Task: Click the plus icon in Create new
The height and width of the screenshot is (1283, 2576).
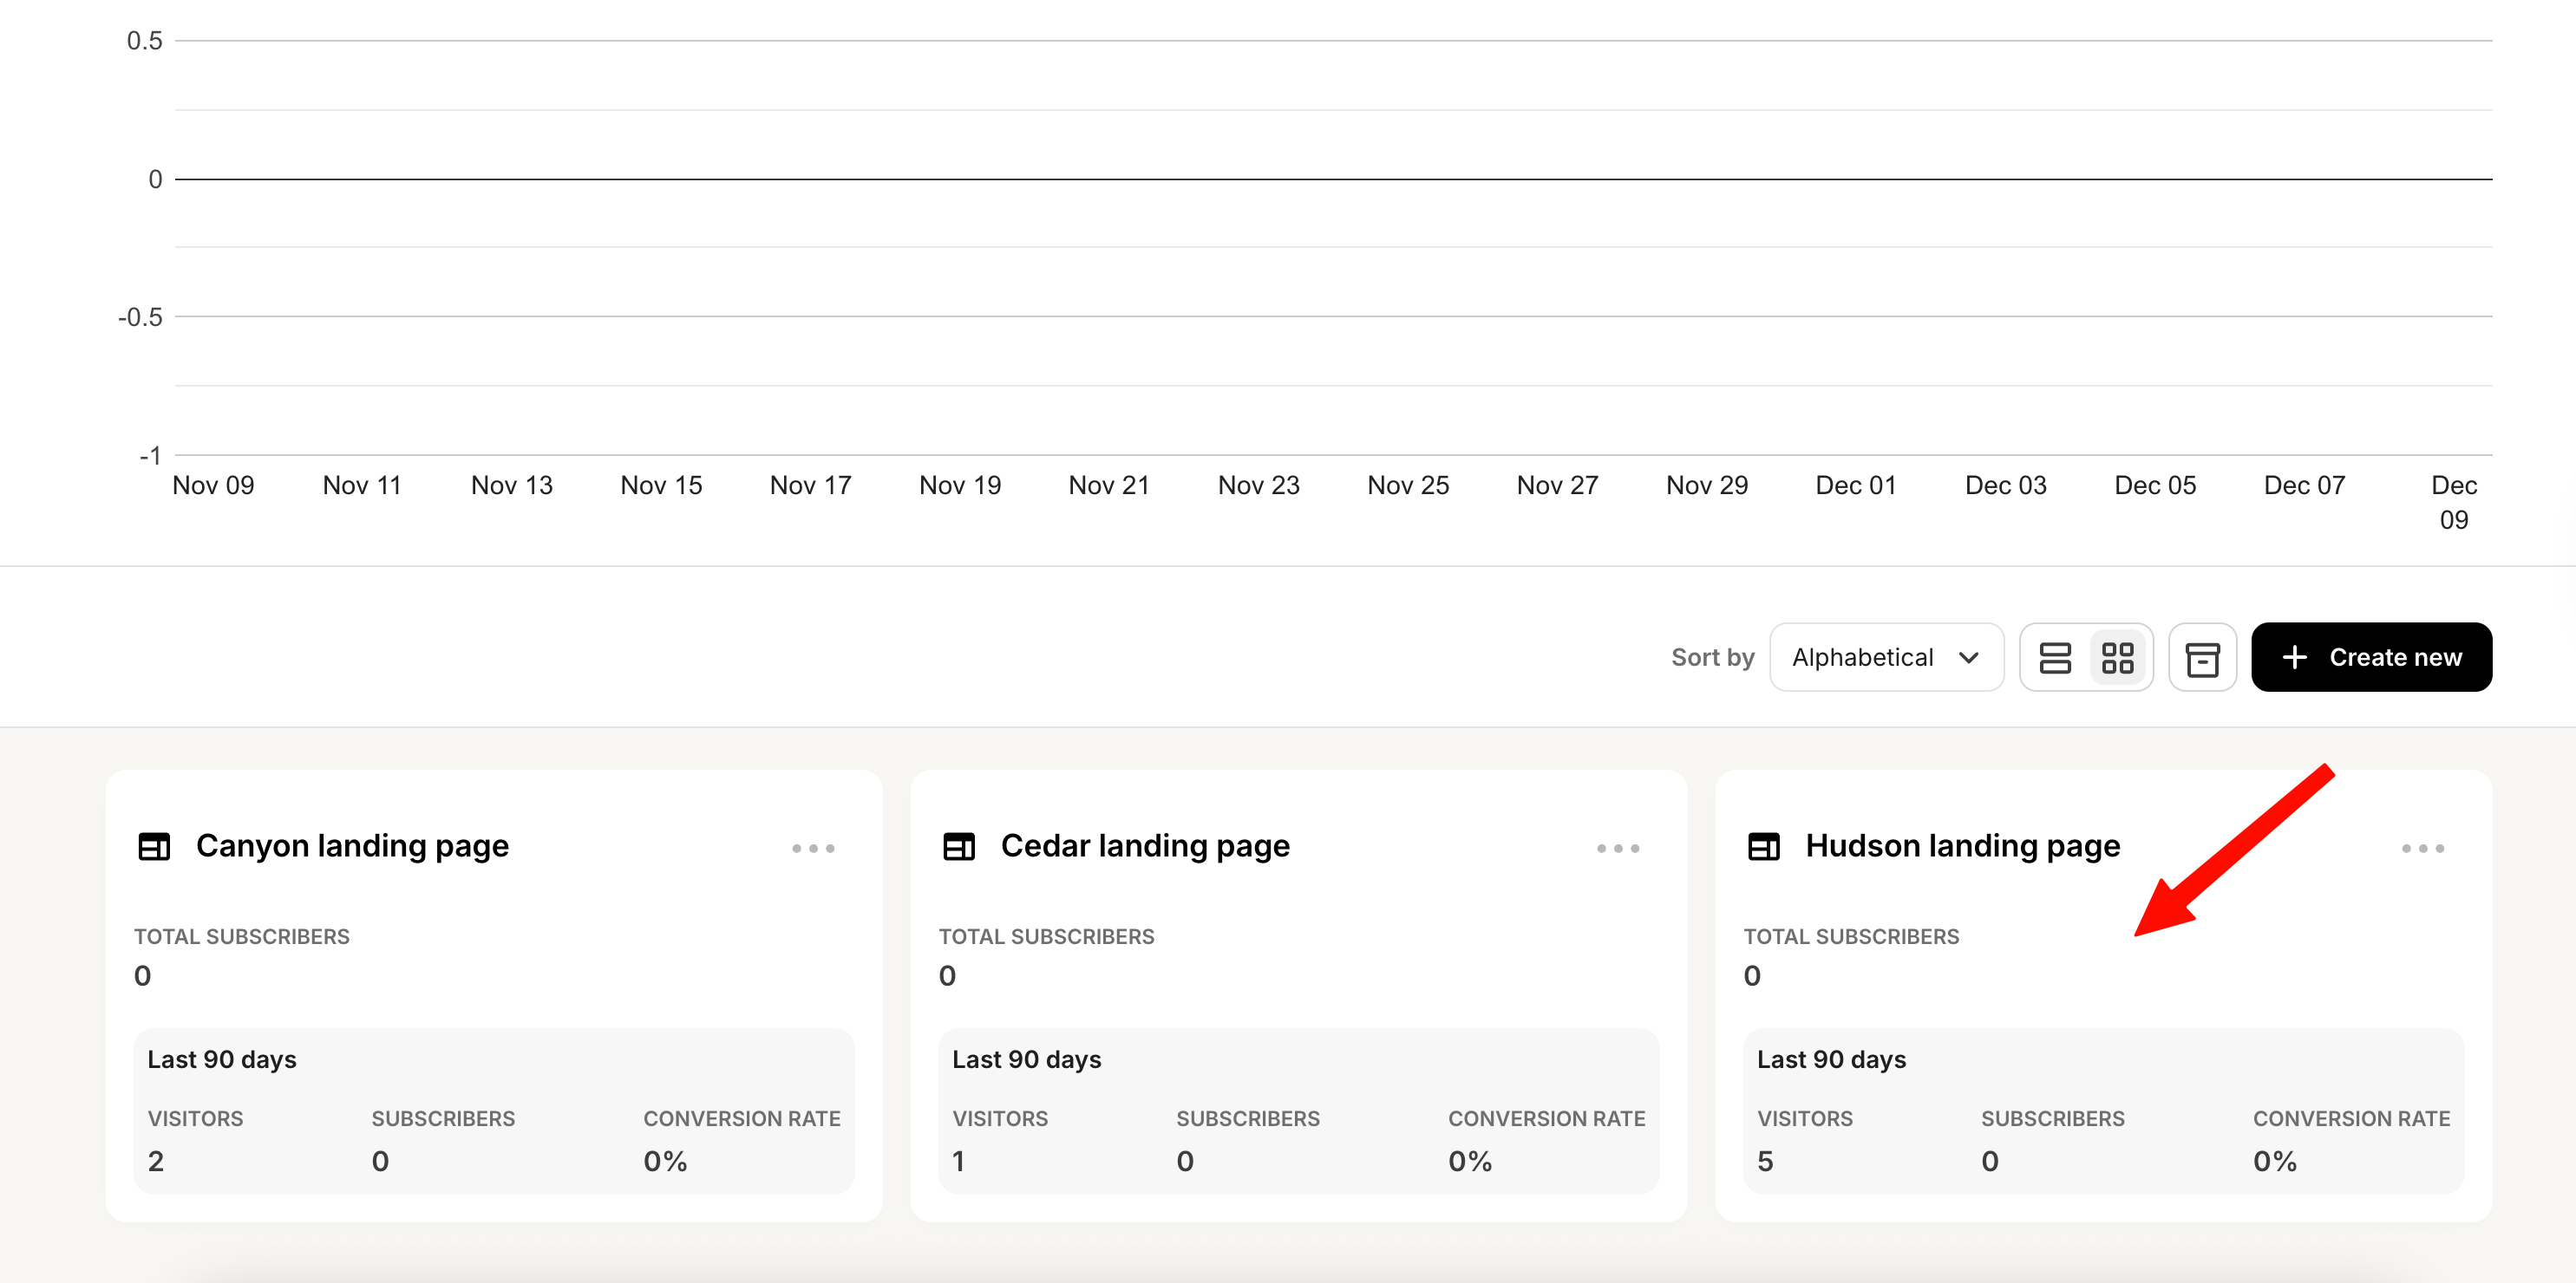Action: click(x=2294, y=657)
